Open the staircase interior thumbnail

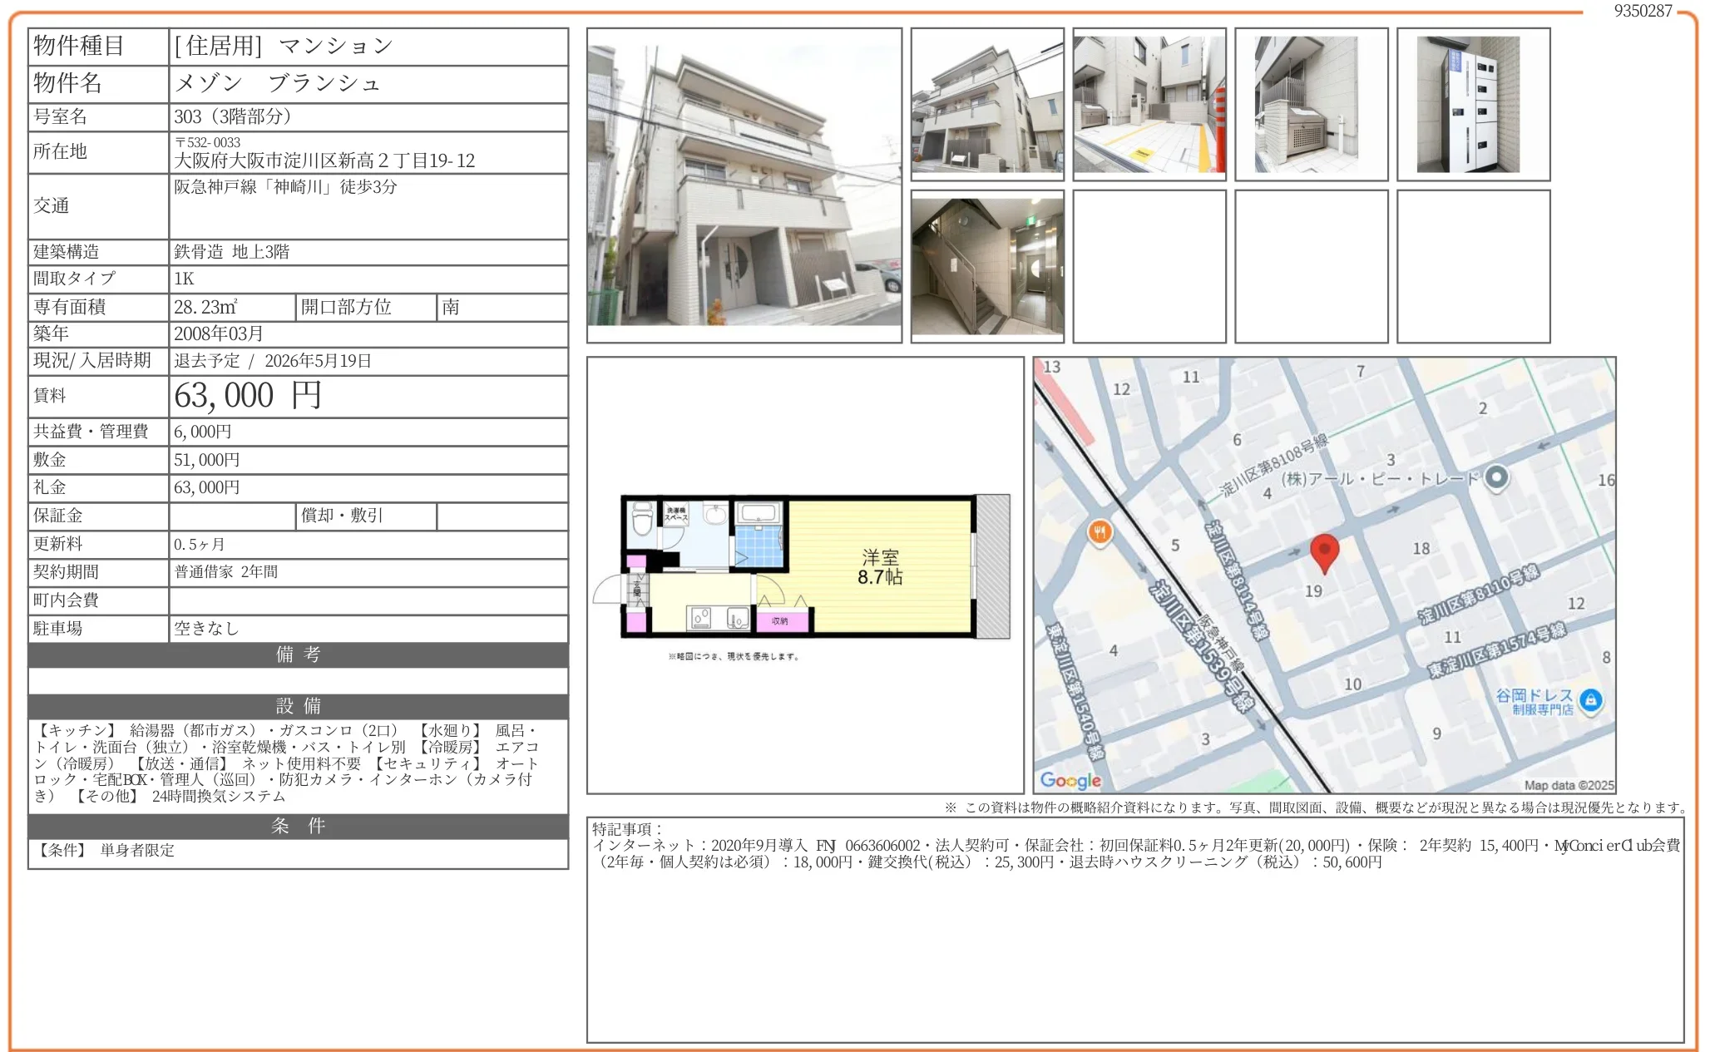986,266
